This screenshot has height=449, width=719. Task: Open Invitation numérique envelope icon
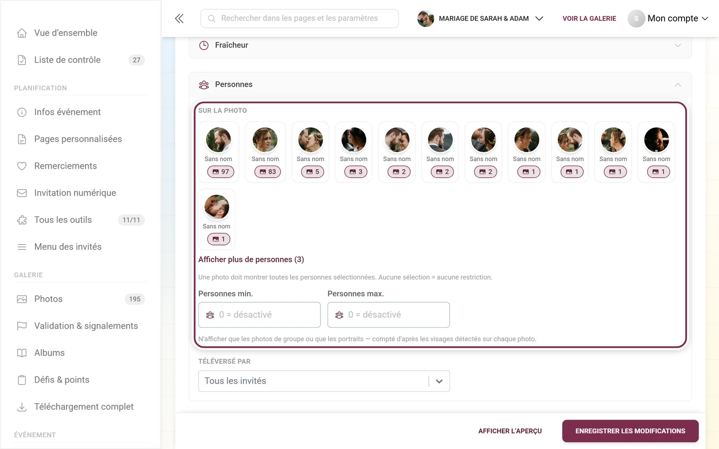[x=22, y=193]
